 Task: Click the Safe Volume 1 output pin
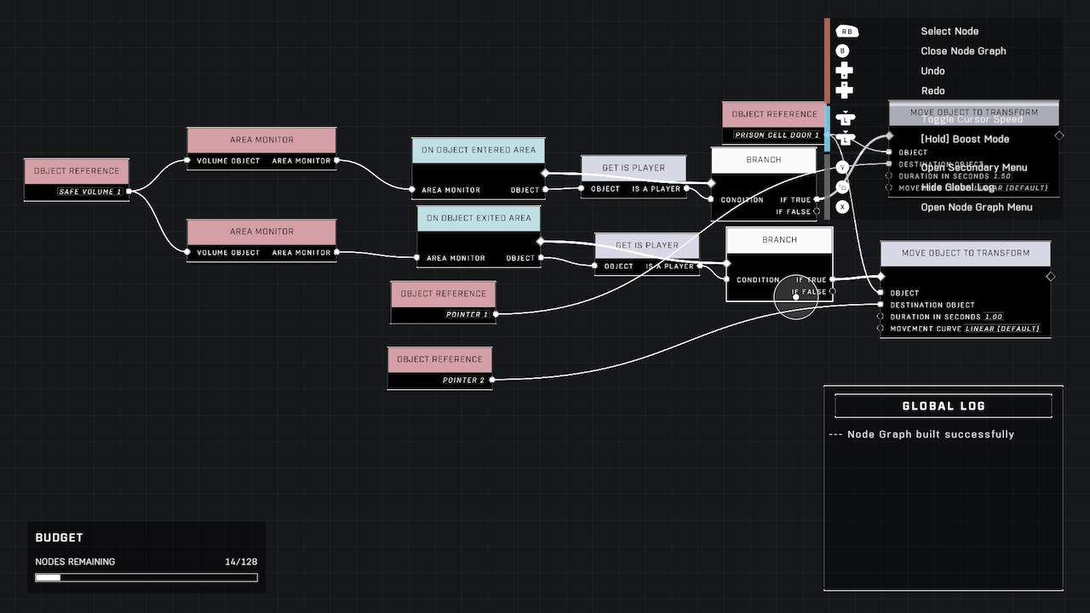pos(129,192)
